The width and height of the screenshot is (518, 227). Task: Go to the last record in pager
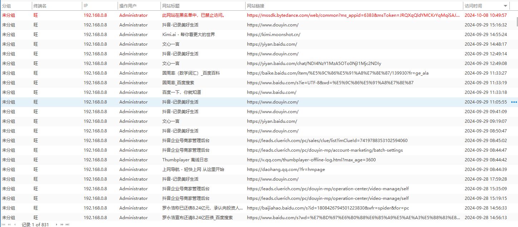pos(67,225)
